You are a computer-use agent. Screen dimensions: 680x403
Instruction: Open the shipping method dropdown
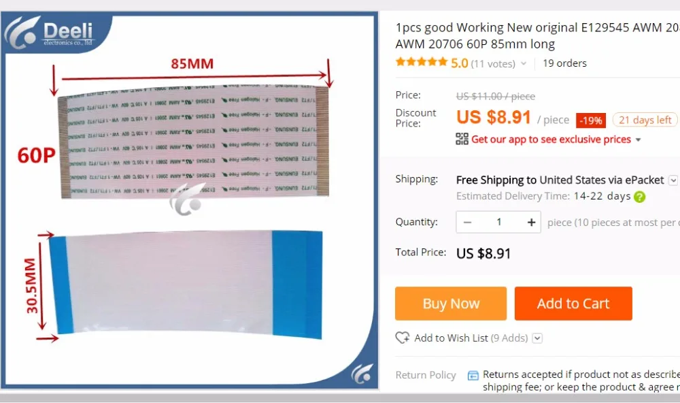(673, 180)
